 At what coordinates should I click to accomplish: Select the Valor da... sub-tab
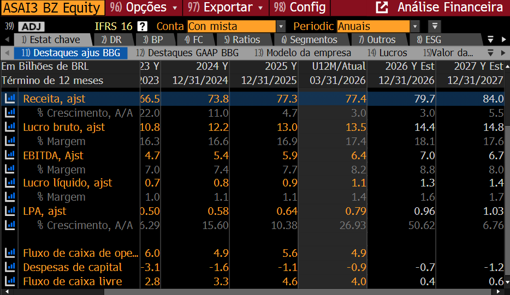coord(448,53)
